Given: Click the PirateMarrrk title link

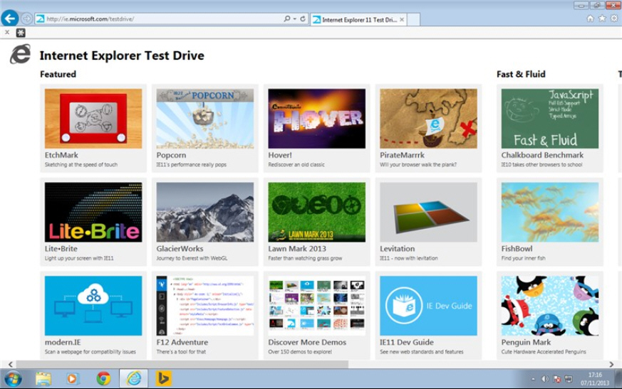Looking at the screenshot, I should (402, 155).
